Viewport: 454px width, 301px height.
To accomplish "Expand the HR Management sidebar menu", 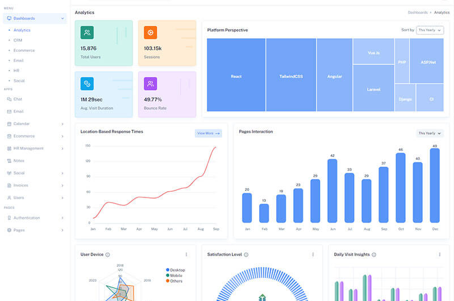I will click(35, 149).
